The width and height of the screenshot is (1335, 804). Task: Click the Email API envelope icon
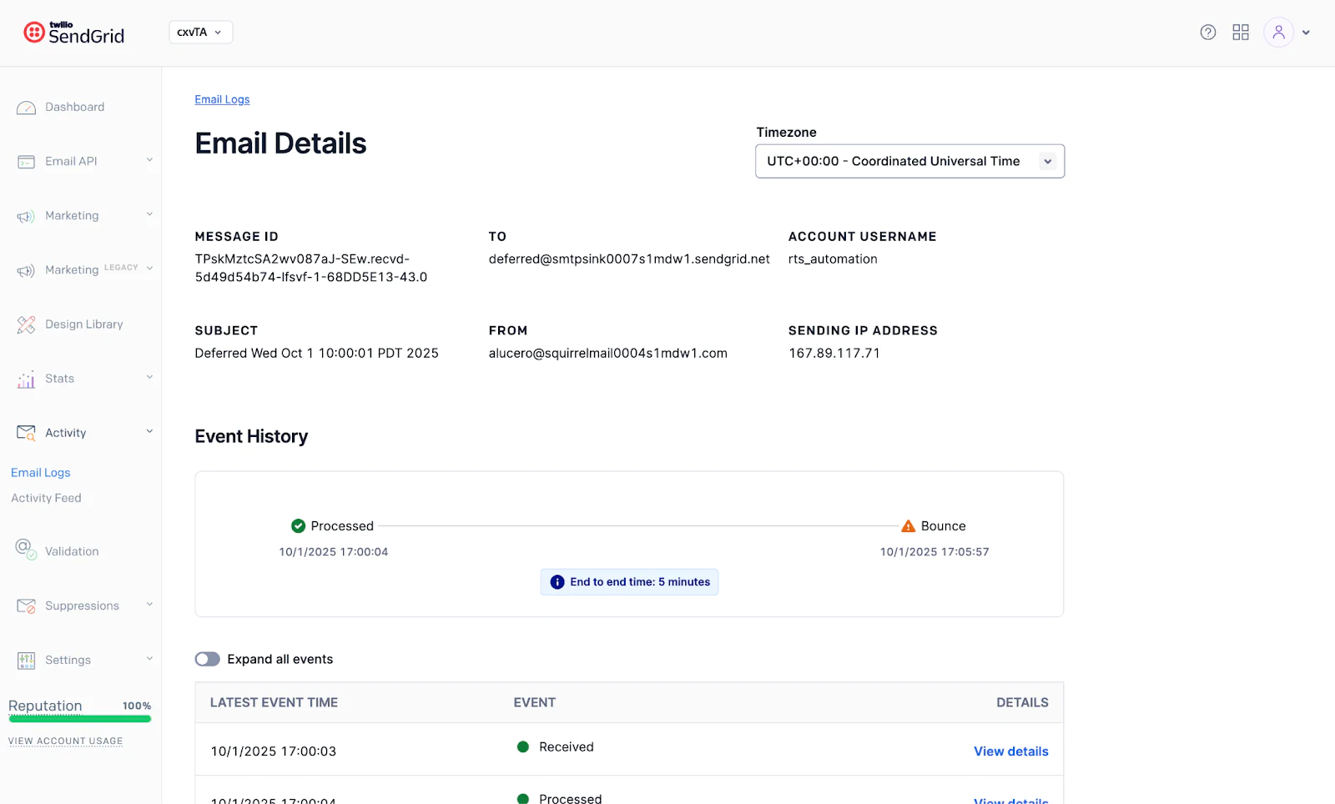point(26,161)
